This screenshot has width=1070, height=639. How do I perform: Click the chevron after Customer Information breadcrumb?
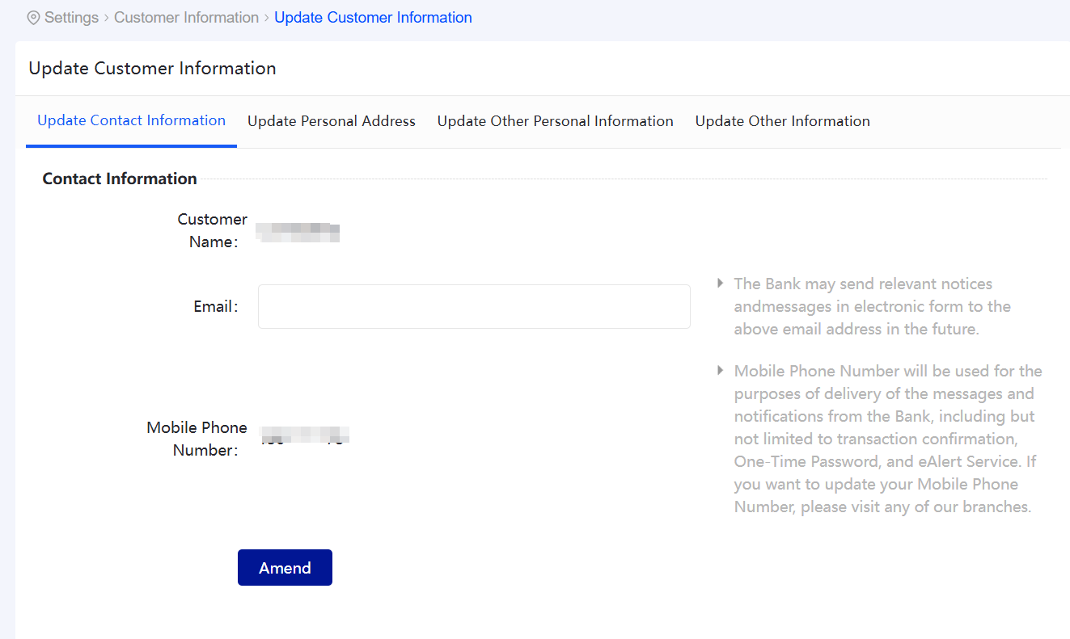tap(266, 18)
